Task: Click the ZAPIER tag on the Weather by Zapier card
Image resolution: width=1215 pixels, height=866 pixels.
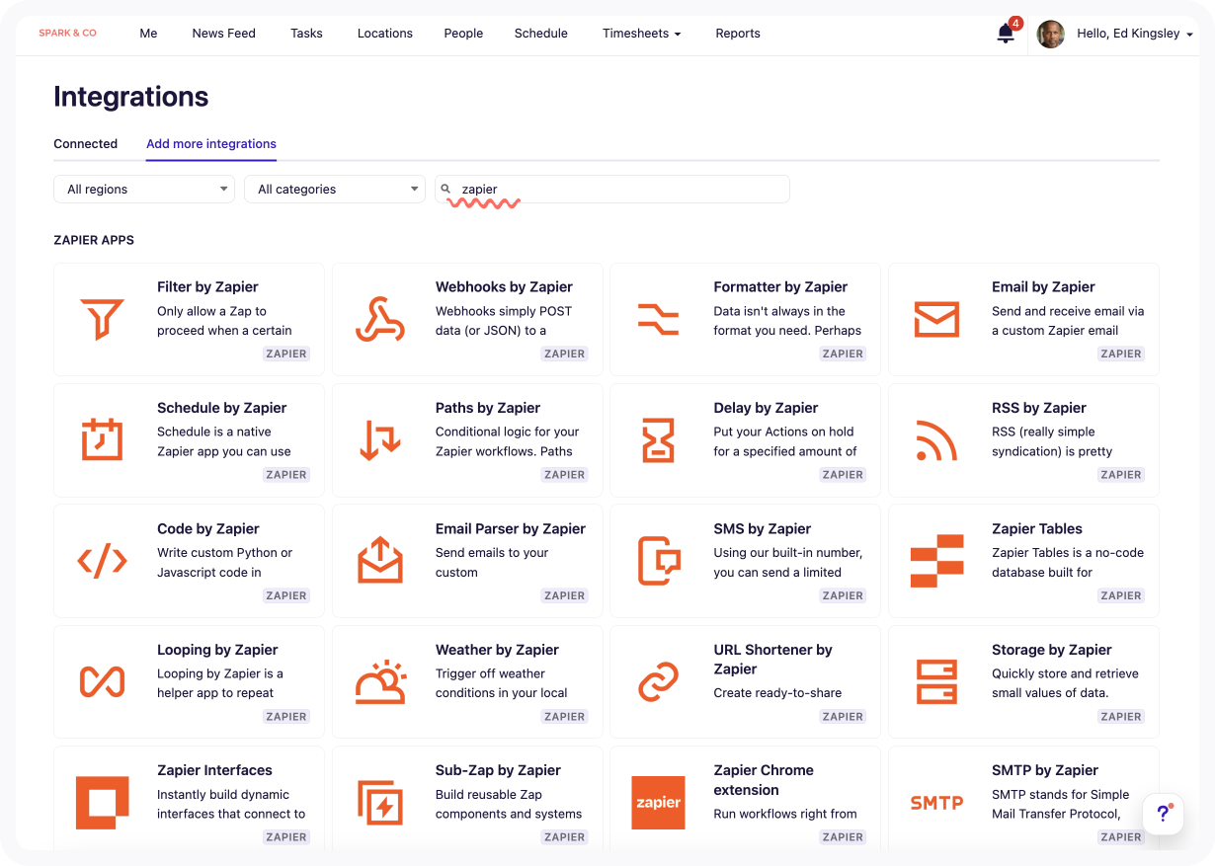Action: pyautogui.click(x=565, y=717)
